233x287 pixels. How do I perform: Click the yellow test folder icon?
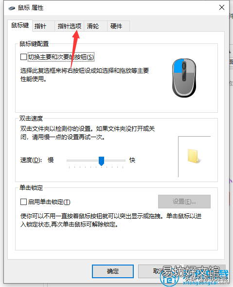[x=194, y=156]
